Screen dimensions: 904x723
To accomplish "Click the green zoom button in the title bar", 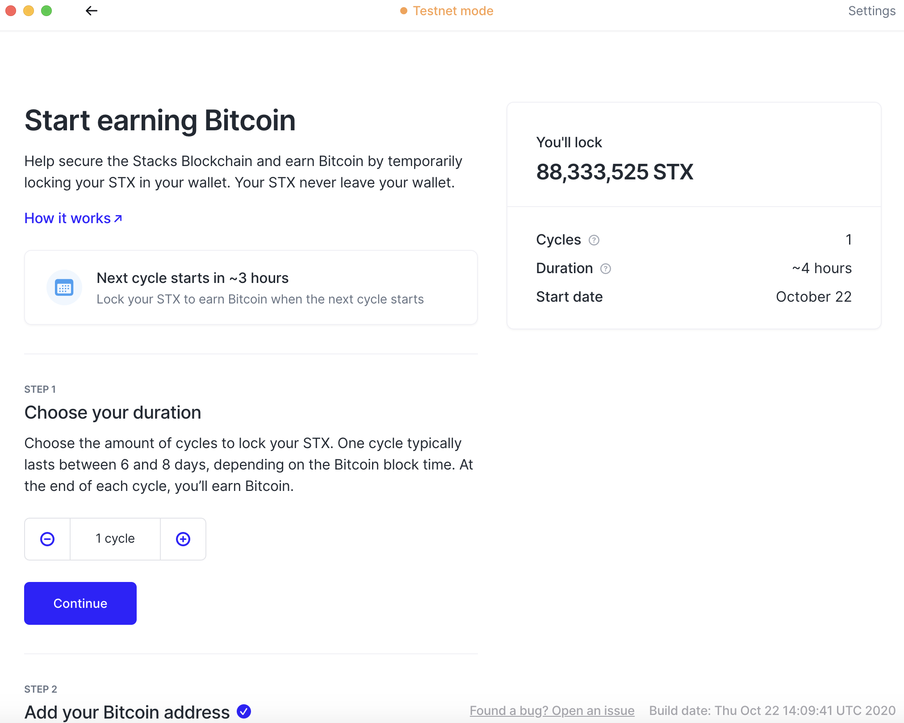I will pyautogui.click(x=46, y=11).
